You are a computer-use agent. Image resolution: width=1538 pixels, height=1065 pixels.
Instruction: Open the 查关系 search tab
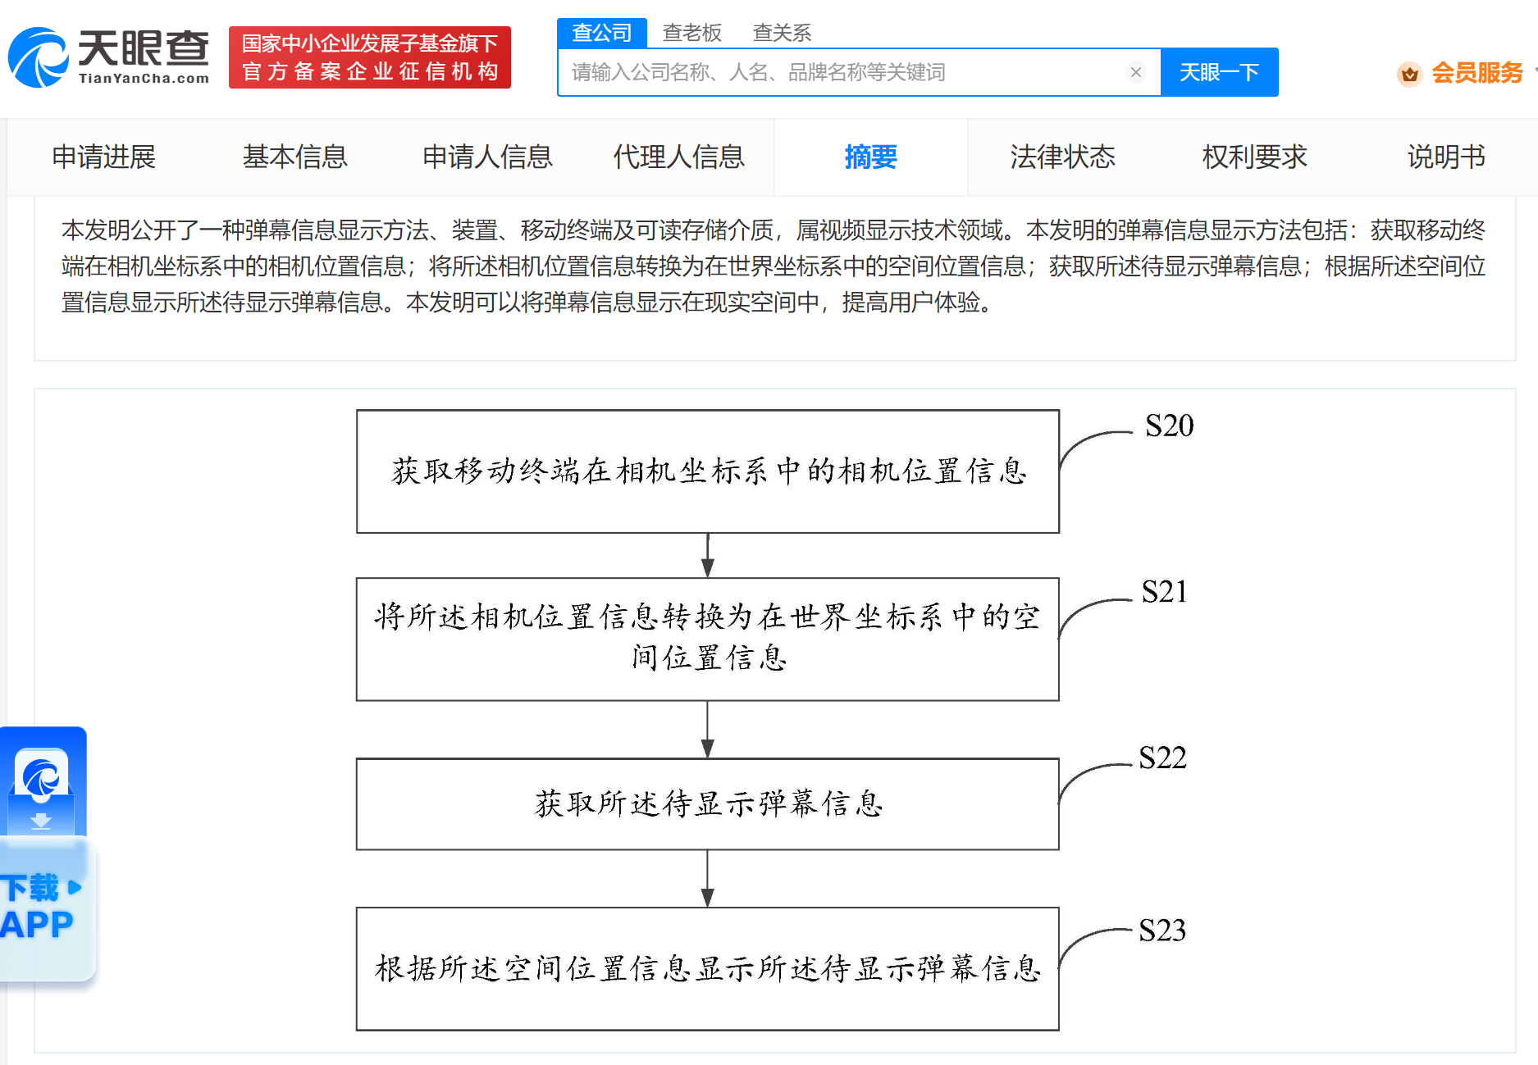click(781, 32)
